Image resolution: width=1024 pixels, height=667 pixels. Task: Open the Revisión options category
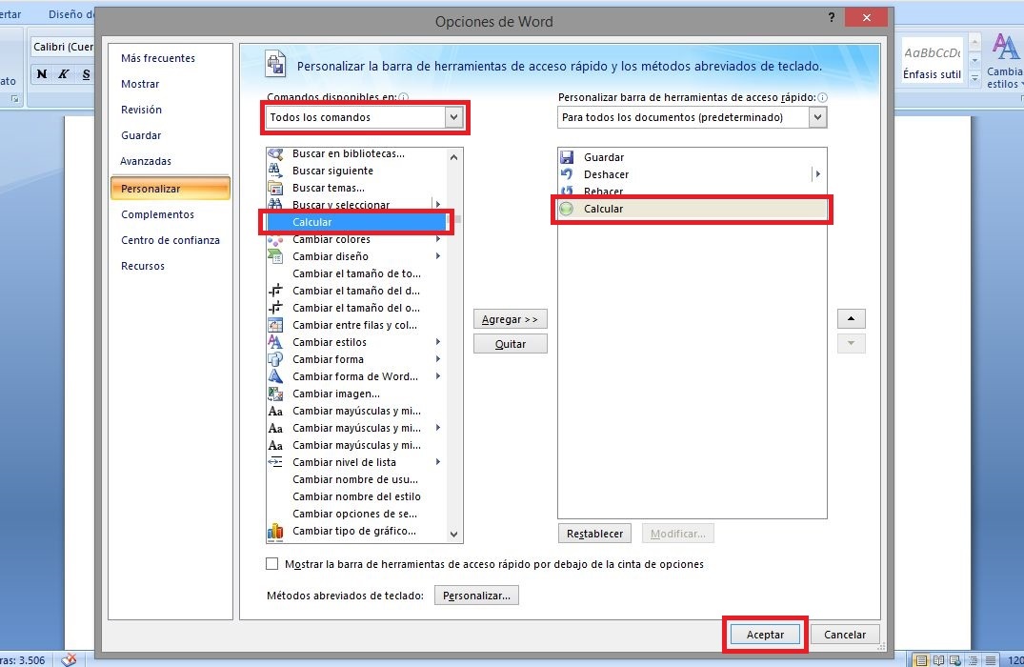click(141, 110)
